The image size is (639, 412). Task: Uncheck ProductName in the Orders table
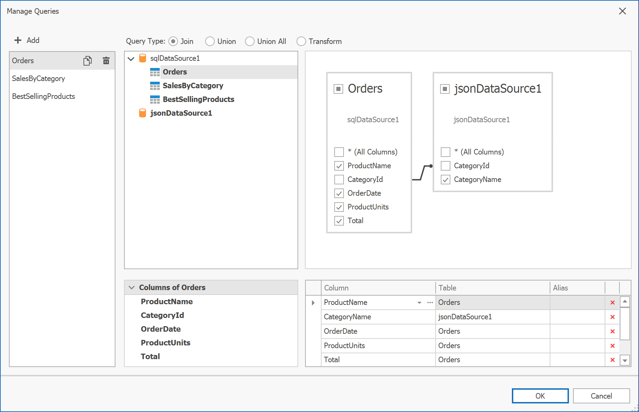[339, 165]
